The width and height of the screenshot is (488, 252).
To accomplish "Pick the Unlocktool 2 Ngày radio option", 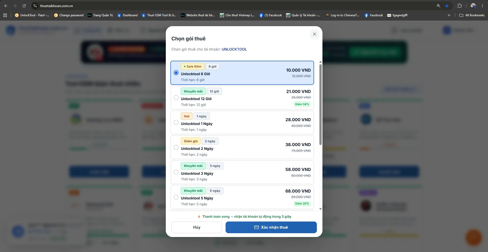I will (176, 147).
